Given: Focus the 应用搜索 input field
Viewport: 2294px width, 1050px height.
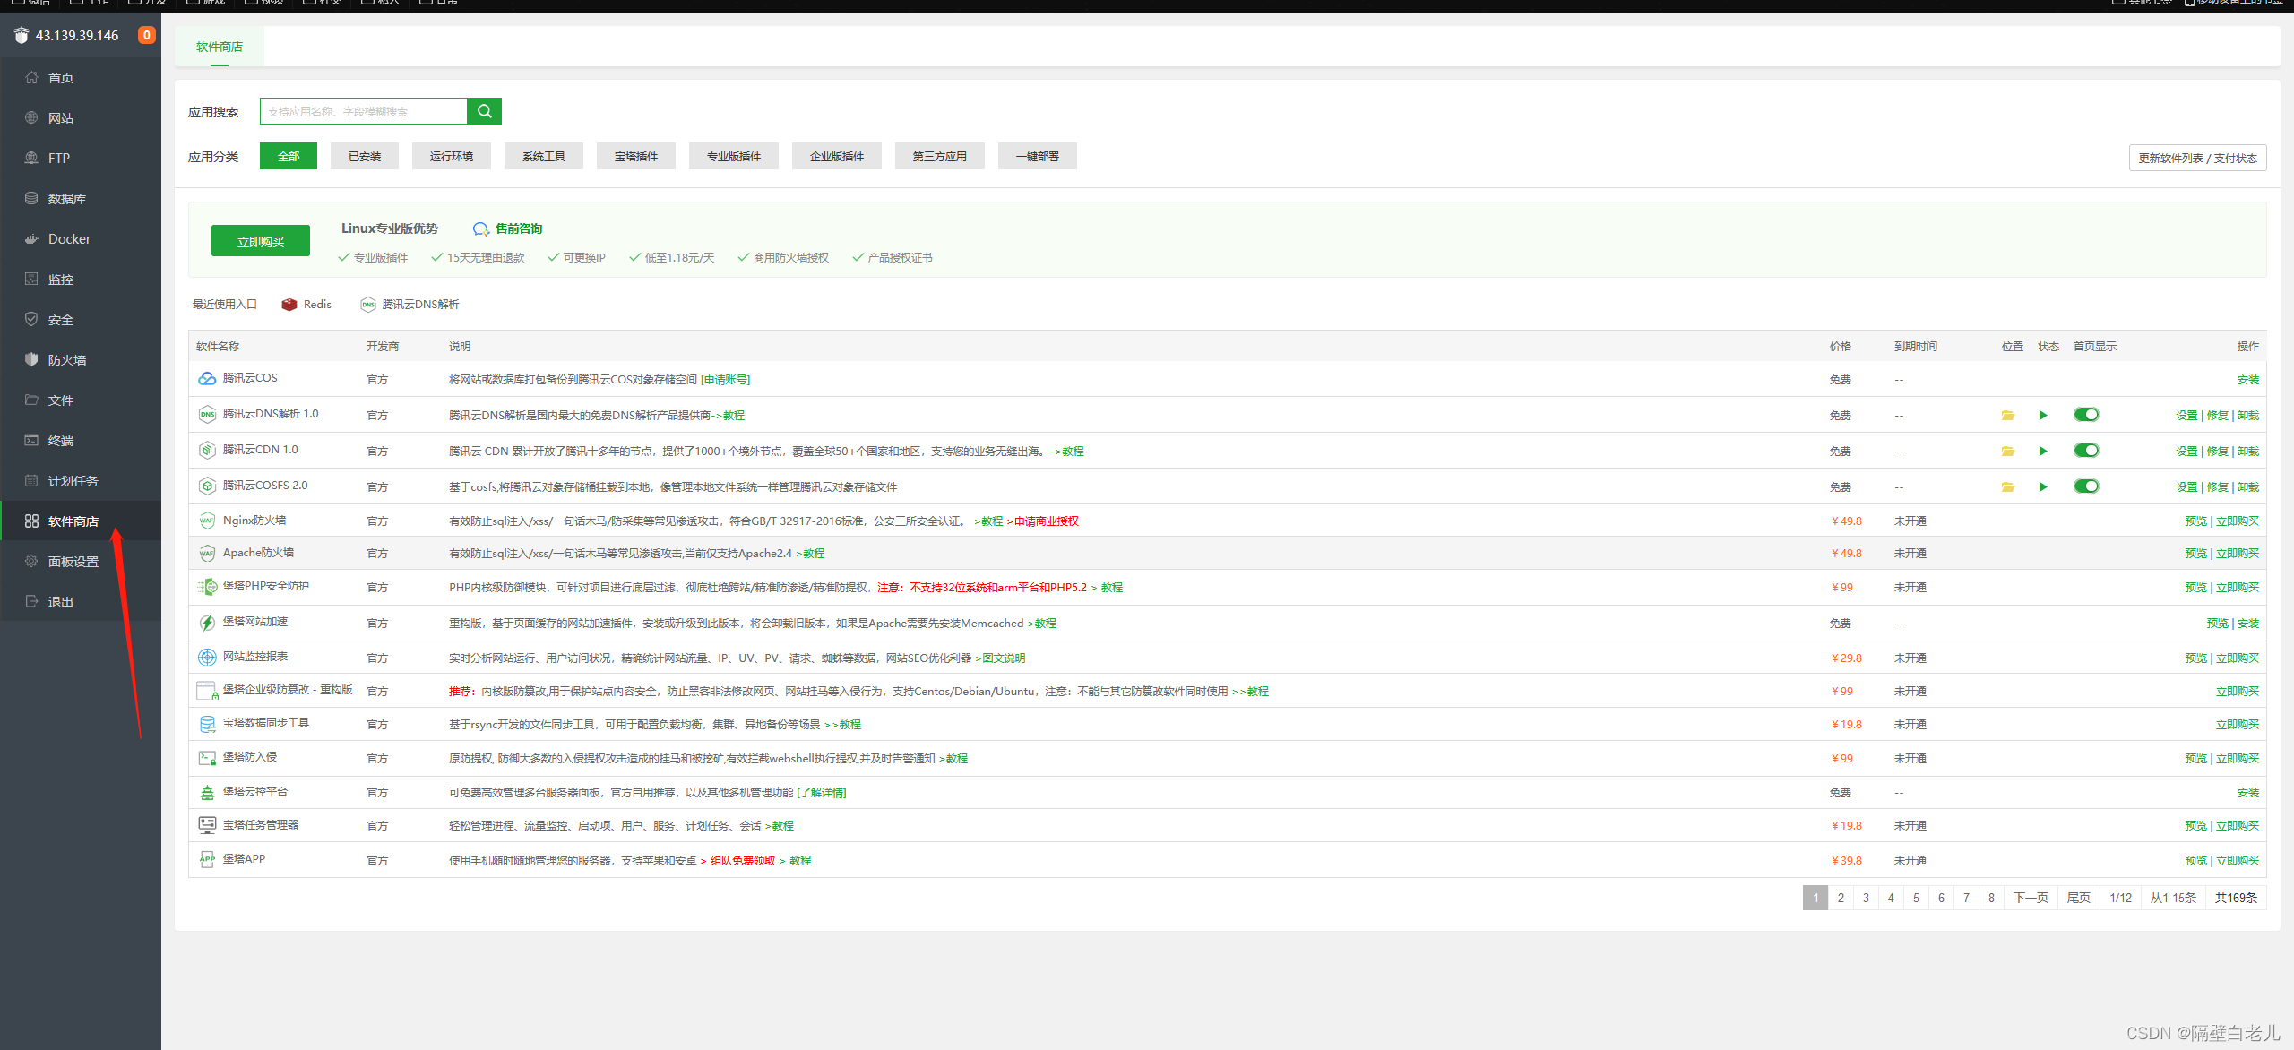Looking at the screenshot, I should [x=363, y=111].
